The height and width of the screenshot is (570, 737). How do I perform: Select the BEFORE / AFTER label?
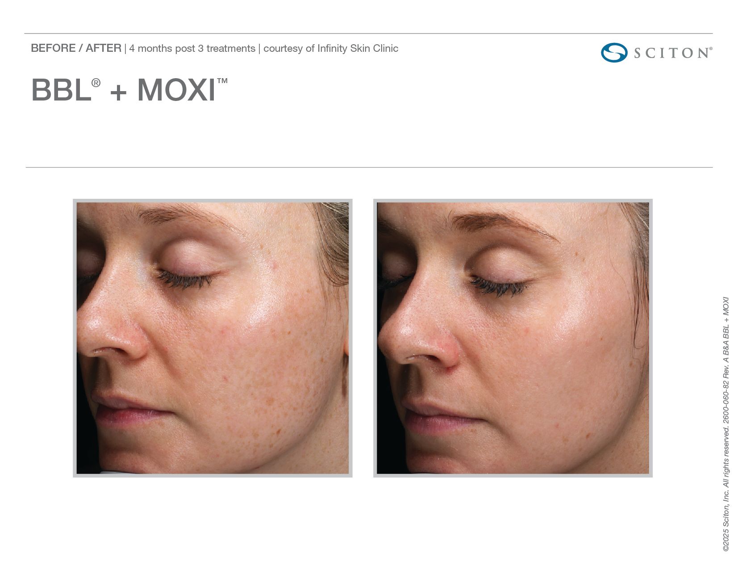coord(76,48)
